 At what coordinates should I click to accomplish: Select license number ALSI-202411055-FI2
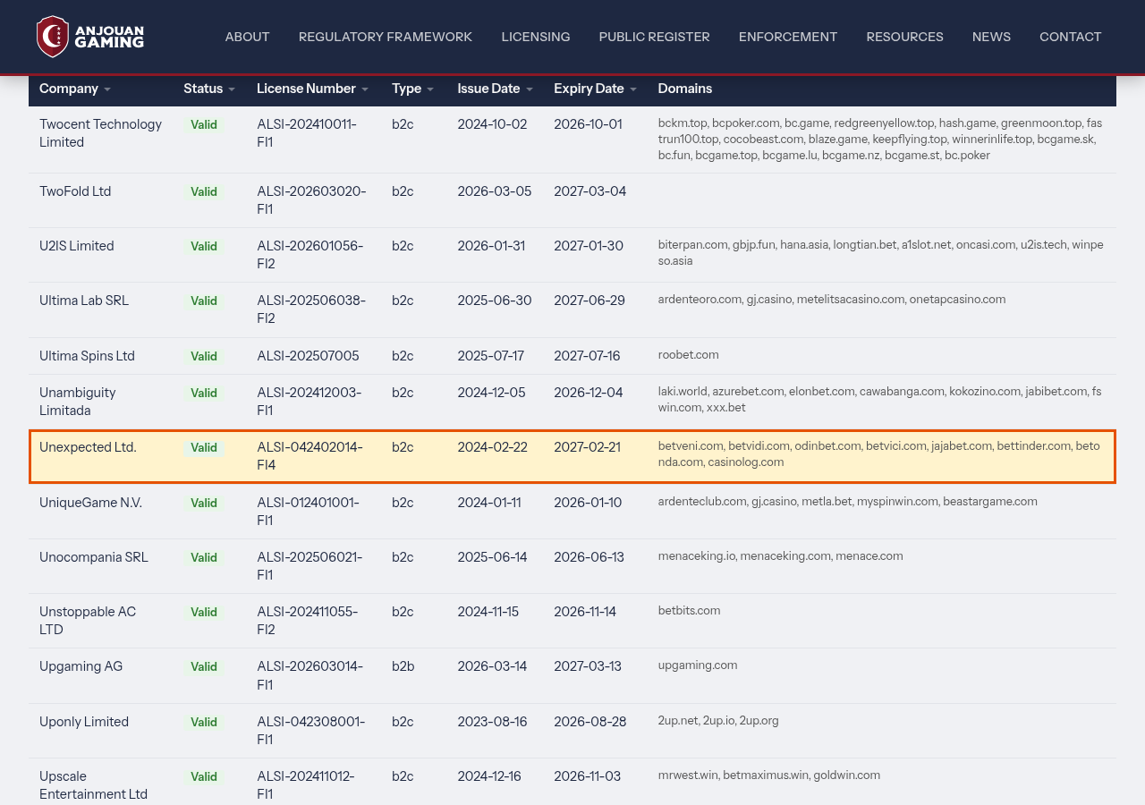308,621
